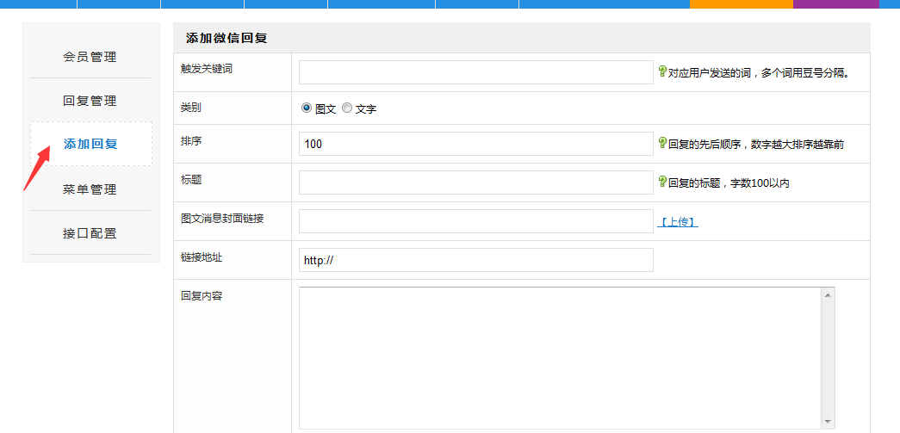Image resolution: width=900 pixels, height=433 pixels.
Task: Focus the 触发关键词 input field
Action: [x=475, y=72]
